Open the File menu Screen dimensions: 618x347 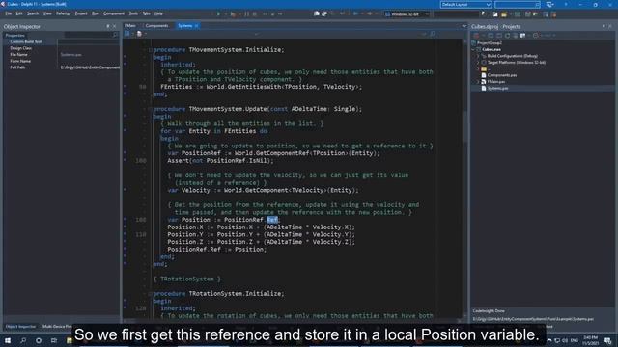[x=9, y=13]
